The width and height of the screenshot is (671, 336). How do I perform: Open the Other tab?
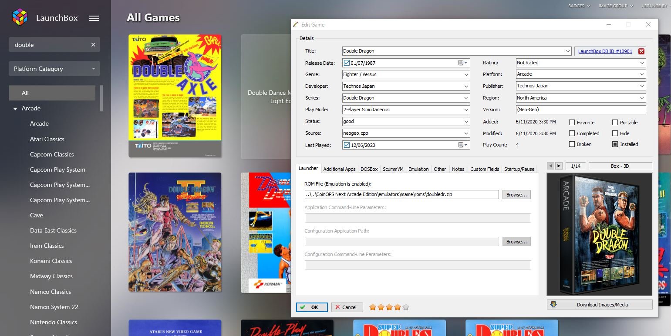(x=440, y=169)
